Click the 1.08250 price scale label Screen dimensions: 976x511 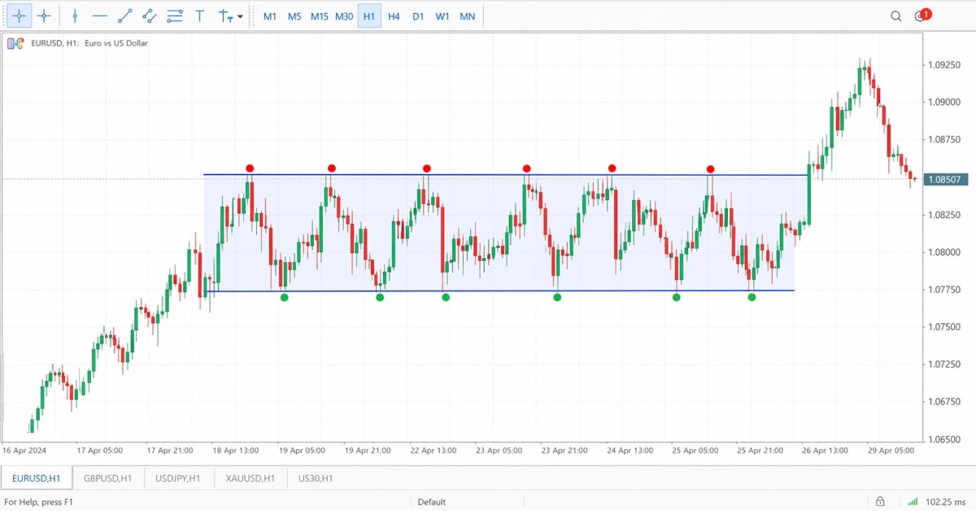tap(945, 215)
